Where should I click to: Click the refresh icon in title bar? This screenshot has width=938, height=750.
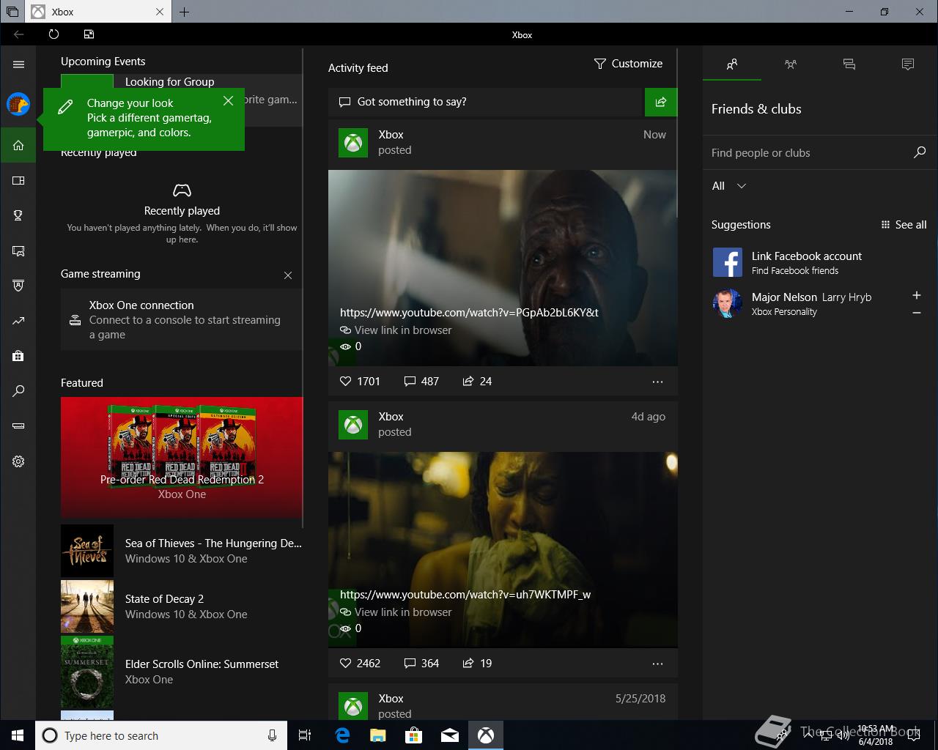(x=53, y=34)
